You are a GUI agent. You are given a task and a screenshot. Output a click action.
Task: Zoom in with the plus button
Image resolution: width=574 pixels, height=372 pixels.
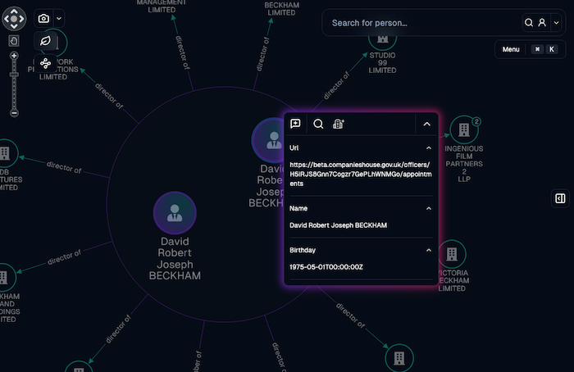pos(14,56)
